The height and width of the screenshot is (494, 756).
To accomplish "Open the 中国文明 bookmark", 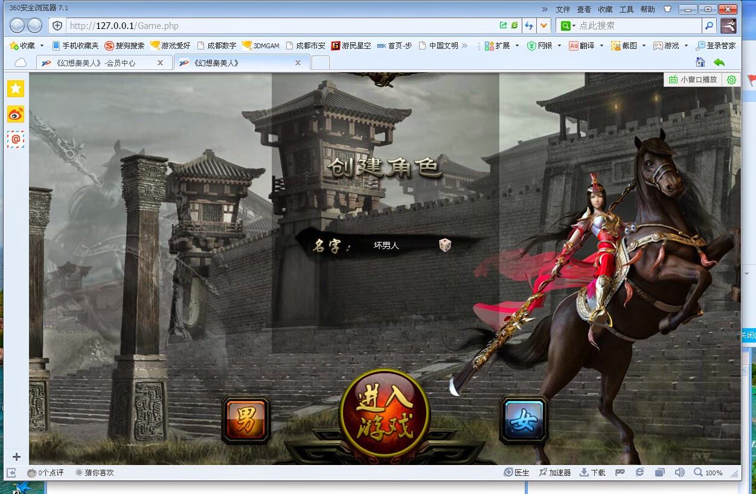I will click(x=438, y=45).
